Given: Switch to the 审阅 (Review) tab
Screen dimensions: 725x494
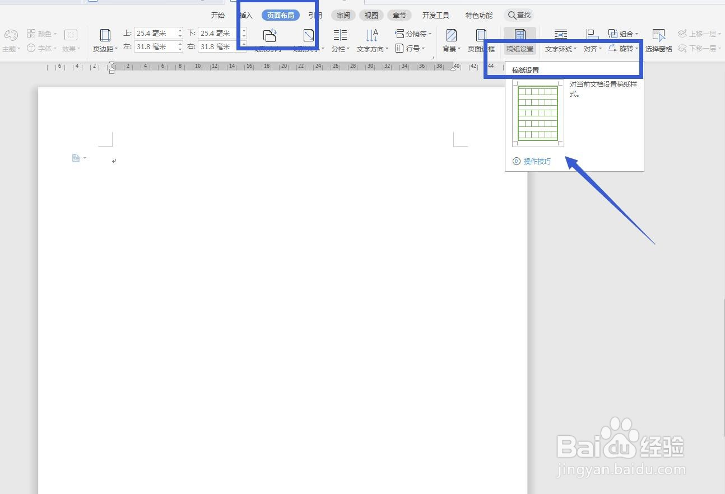Looking at the screenshot, I should point(343,15).
